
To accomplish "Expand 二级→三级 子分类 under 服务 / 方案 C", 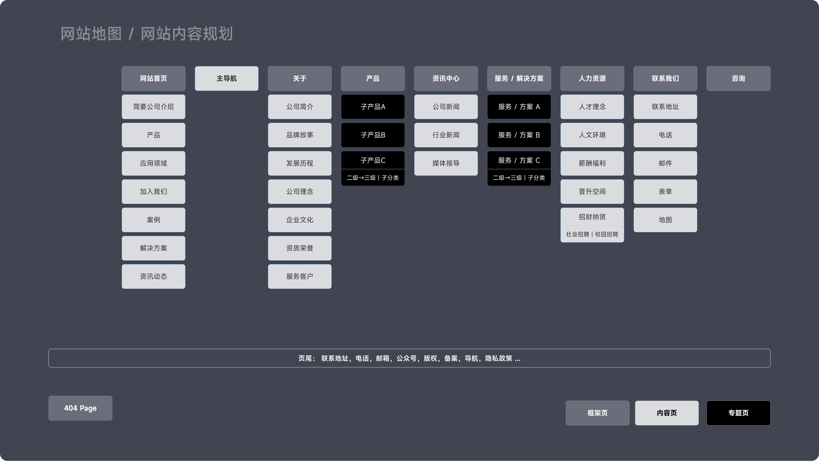I will (519, 178).
